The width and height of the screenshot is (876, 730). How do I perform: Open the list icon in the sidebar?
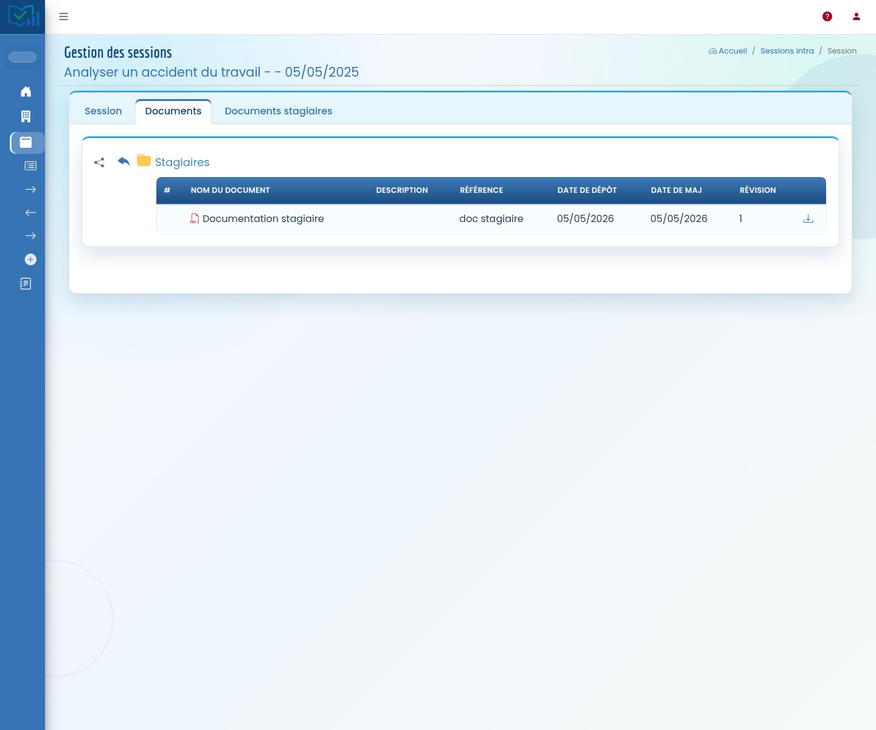point(30,165)
